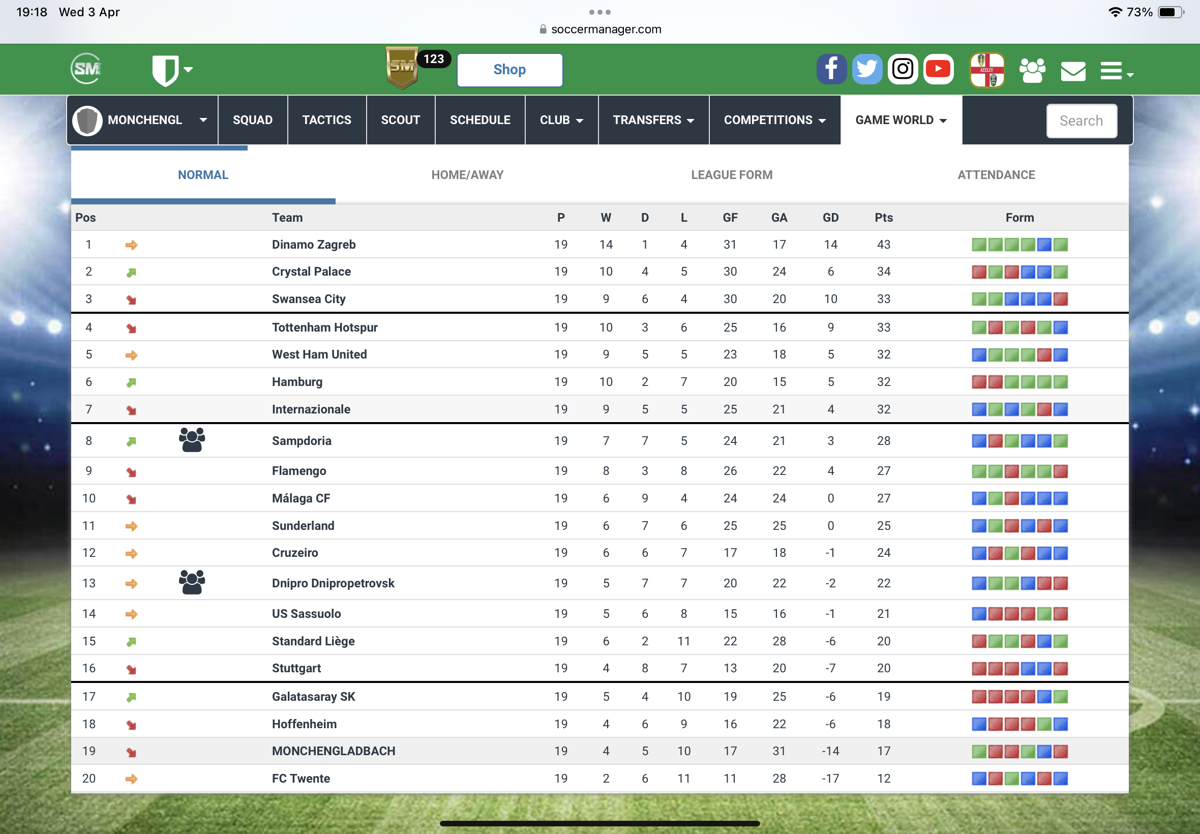1200x834 pixels.
Task: Click the friends group icon in header
Action: [x=1032, y=70]
